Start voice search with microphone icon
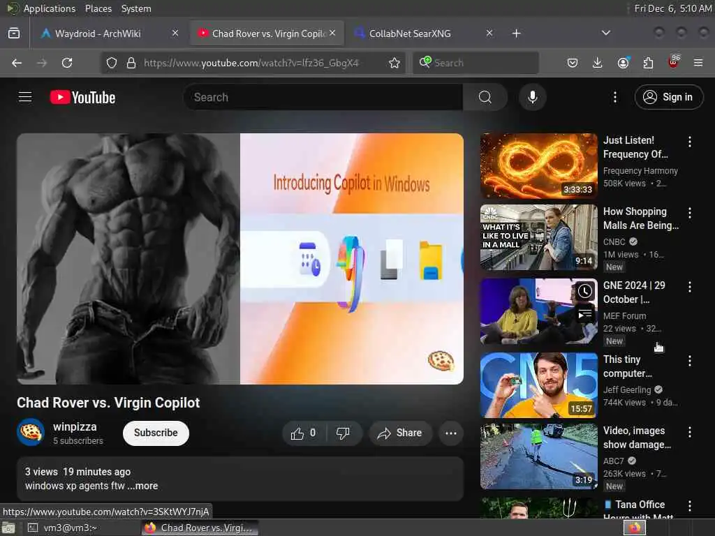The height and width of the screenshot is (536, 715). pyautogui.click(x=532, y=97)
